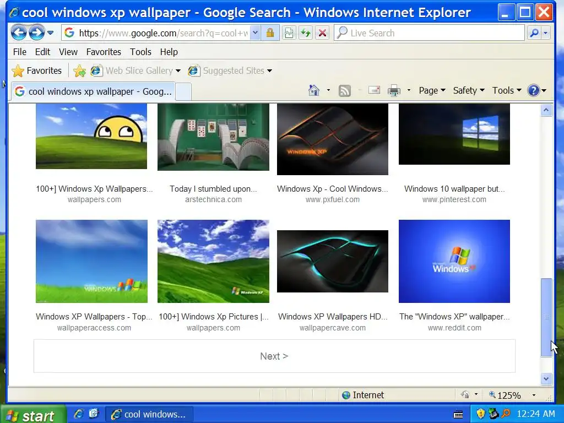564x423 pixels.
Task: Open the File menu
Action: [x=20, y=52]
